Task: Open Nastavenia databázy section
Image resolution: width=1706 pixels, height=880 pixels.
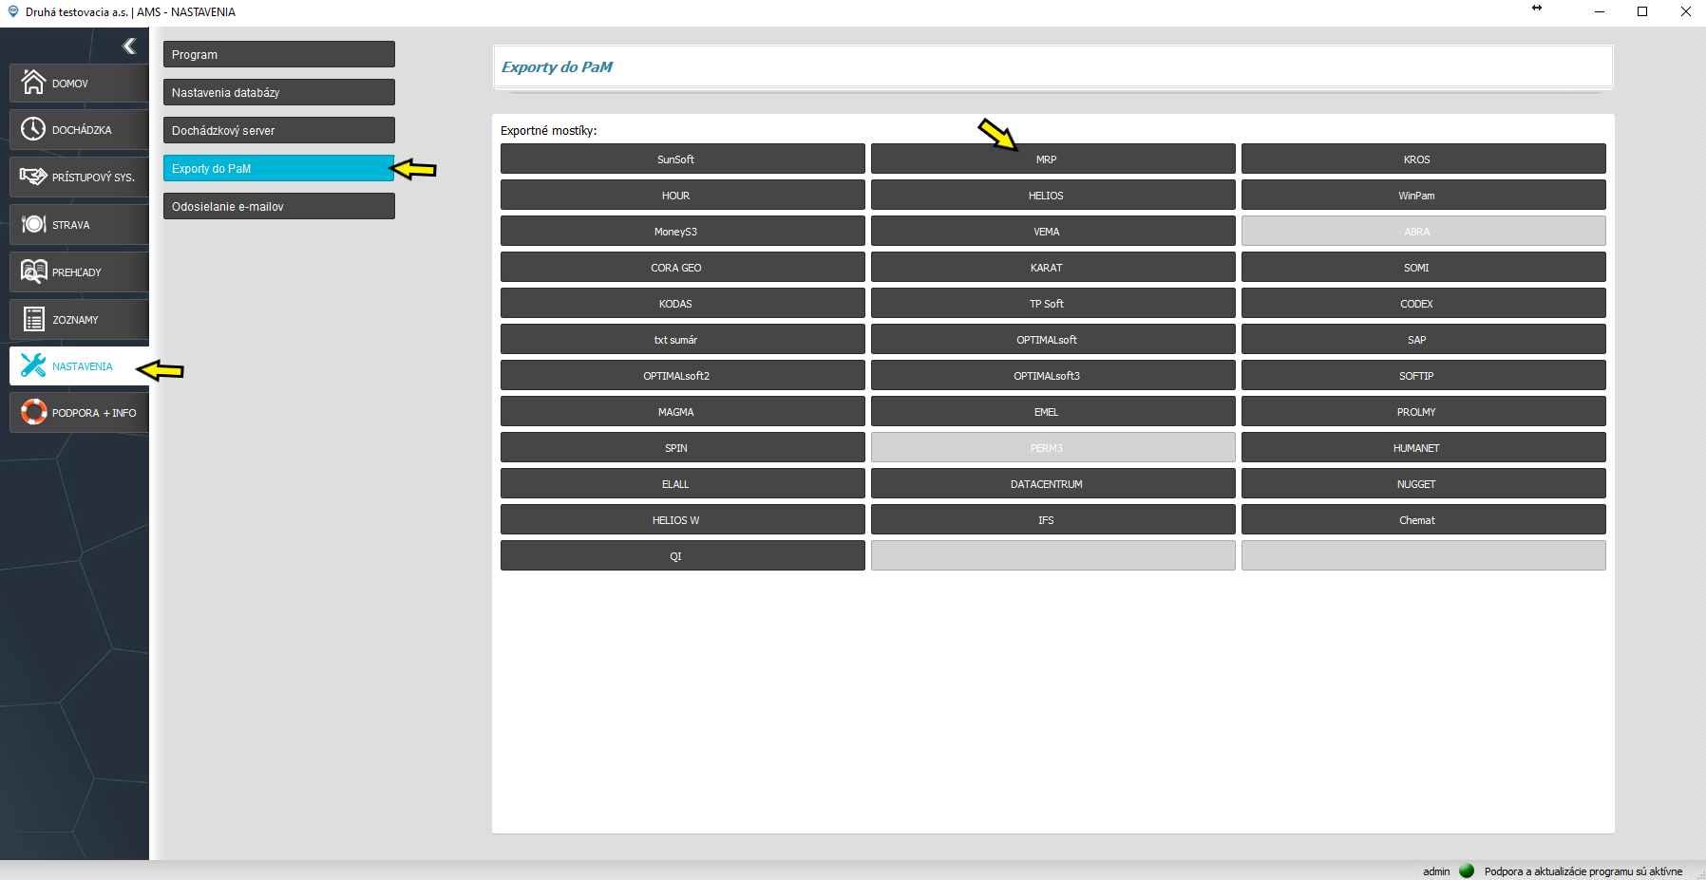Action: 278,92
